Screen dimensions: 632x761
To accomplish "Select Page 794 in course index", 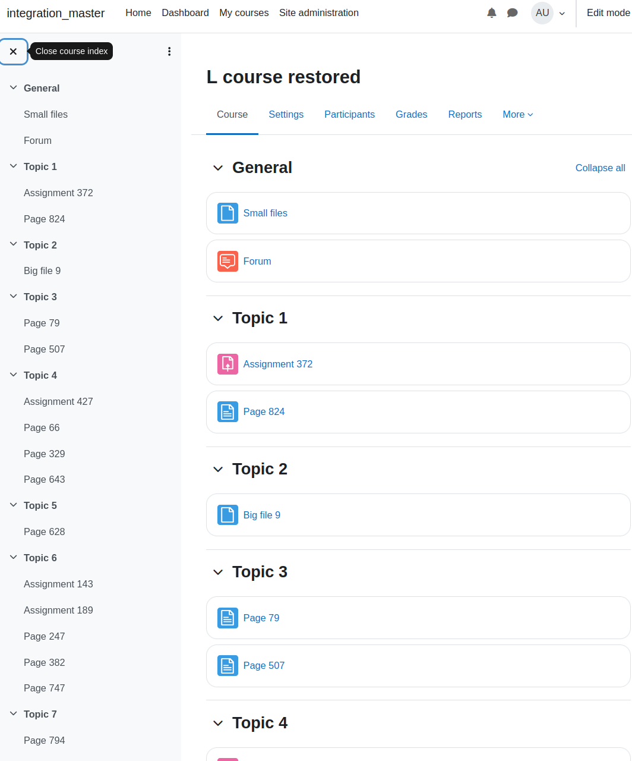I will 44,741.
